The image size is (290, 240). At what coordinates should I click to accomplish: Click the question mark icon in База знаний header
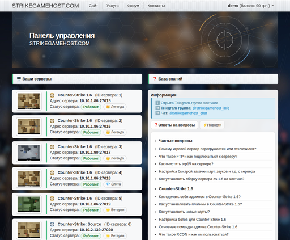click(x=155, y=79)
